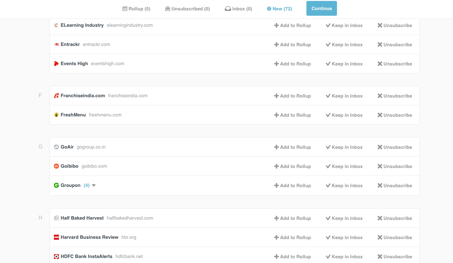The height and width of the screenshot is (263, 453).
Task: Click the Groupon green G favicon
Action: pyautogui.click(x=56, y=186)
